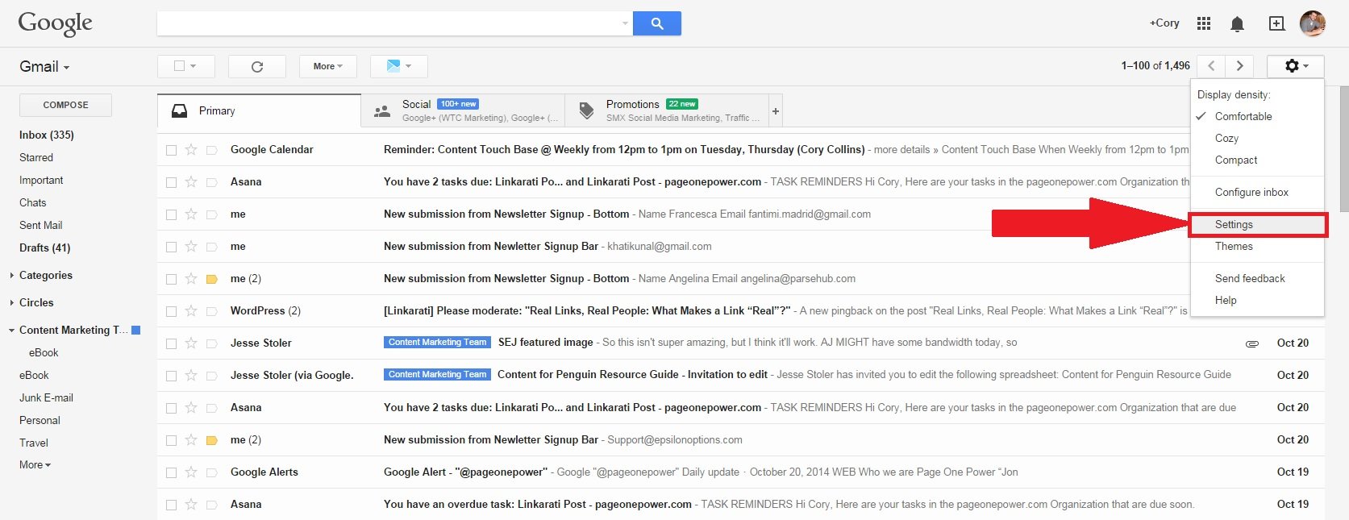Click the Google+ share icon
This screenshot has width=1349, height=520.
pos(1276,23)
